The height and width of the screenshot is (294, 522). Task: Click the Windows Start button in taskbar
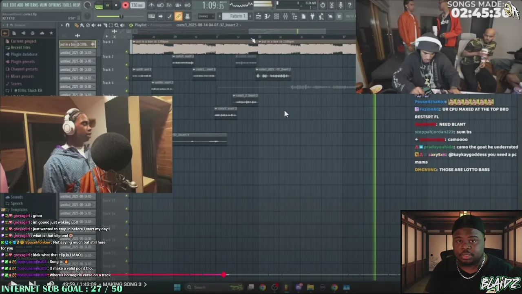(x=177, y=287)
